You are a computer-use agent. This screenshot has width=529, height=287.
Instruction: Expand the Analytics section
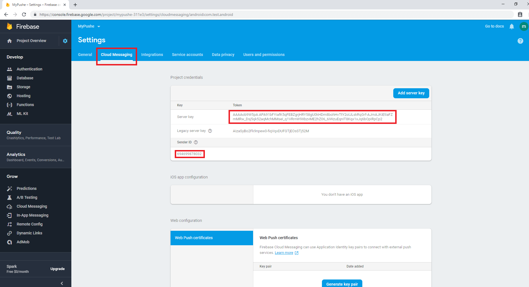click(36, 157)
